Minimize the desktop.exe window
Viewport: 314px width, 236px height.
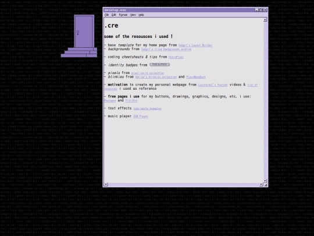pos(256,10)
